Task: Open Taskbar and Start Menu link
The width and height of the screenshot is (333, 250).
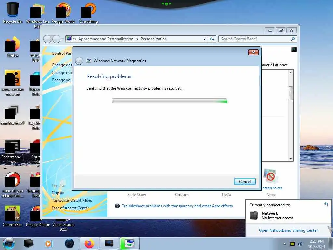Action: pos(72,201)
